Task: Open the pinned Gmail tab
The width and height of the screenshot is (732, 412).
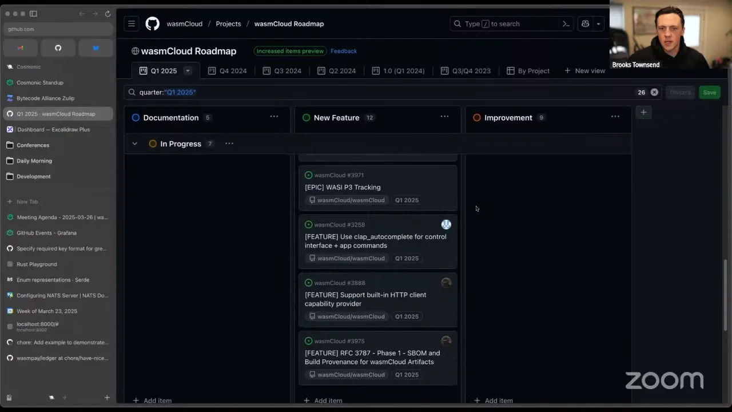Action: click(21, 48)
